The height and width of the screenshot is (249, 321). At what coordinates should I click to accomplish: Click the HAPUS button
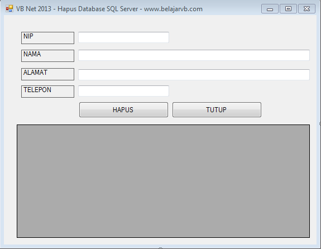coord(123,110)
